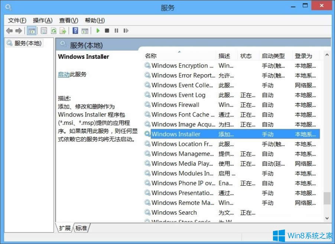
Task: Click the resume service icon on the toolbar
Action: [126, 30]
